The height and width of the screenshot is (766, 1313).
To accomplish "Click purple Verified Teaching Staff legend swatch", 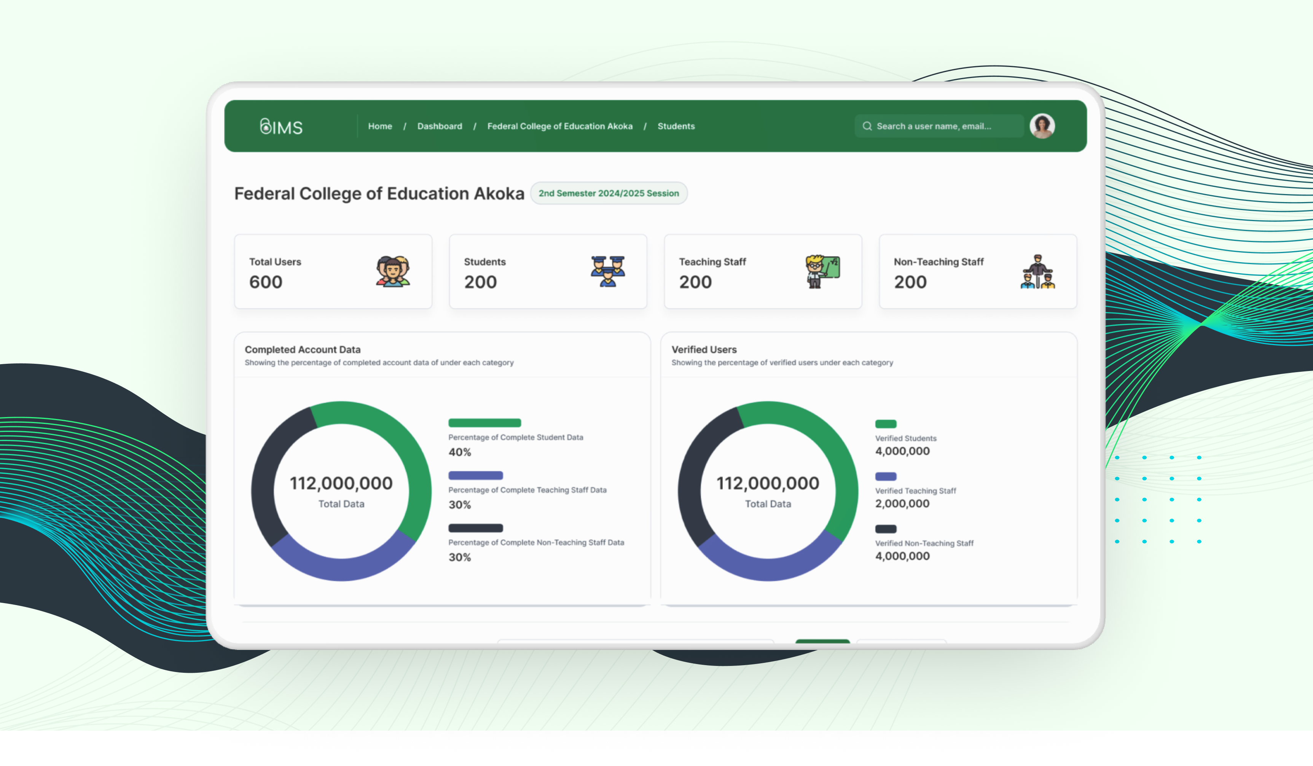I will point(885,476).
